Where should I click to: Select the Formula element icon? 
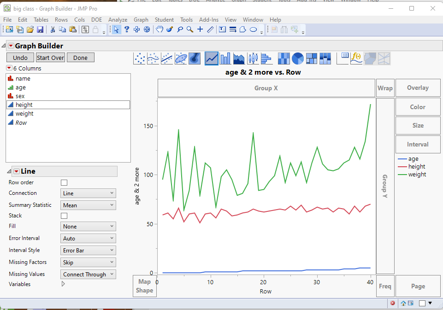coord(356,58)
